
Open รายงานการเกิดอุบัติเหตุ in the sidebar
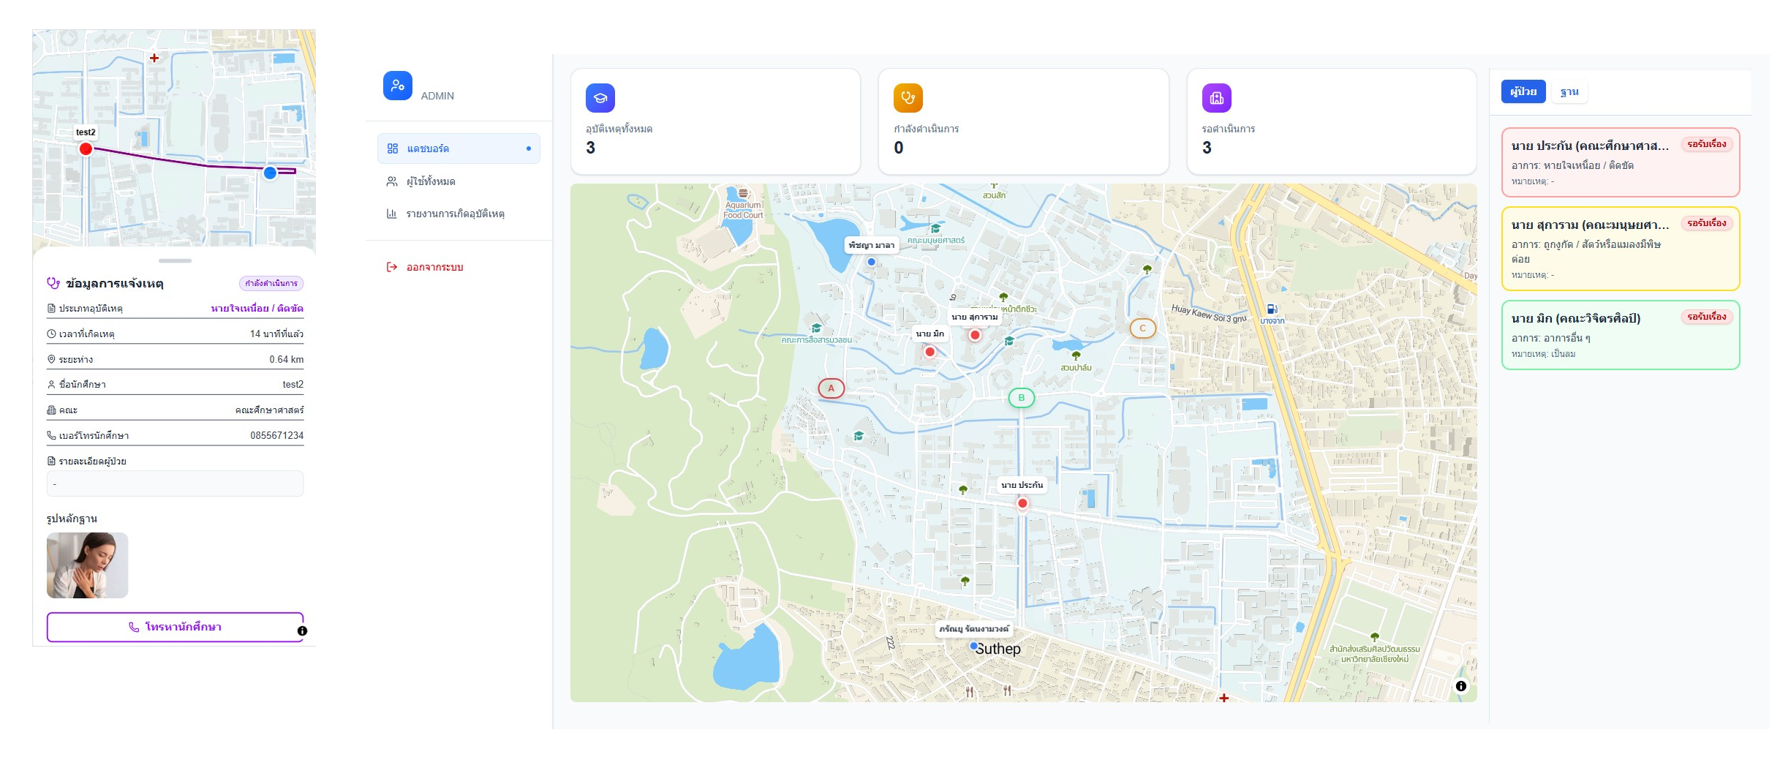pyautogui.click(x=455, y=214)
